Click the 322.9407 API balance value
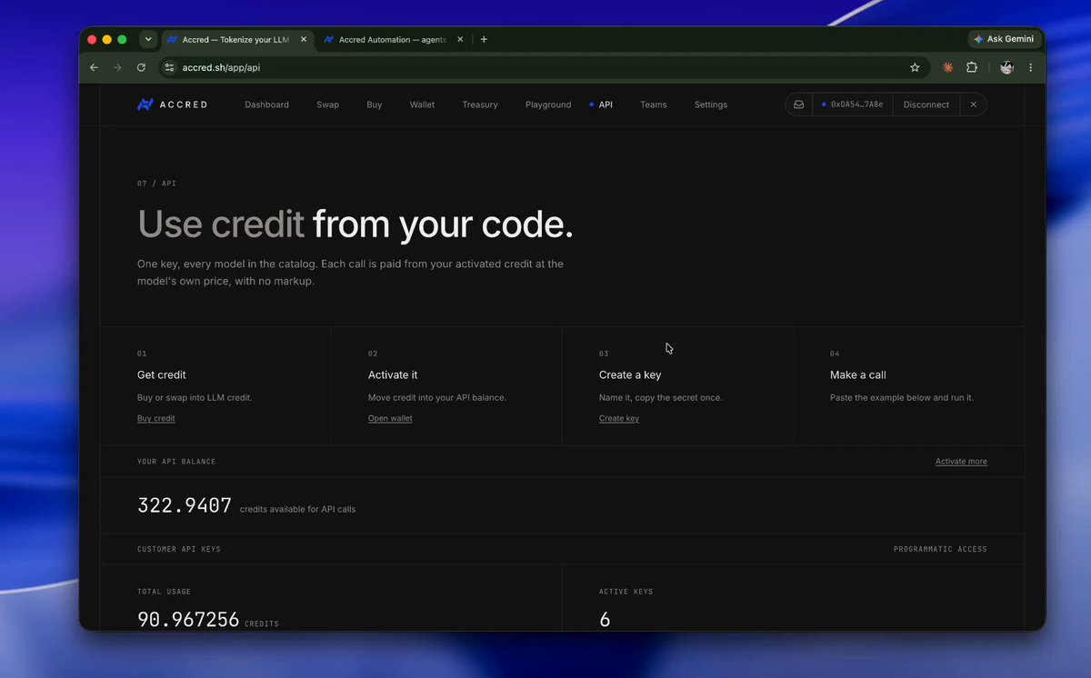 pos(185,505)
